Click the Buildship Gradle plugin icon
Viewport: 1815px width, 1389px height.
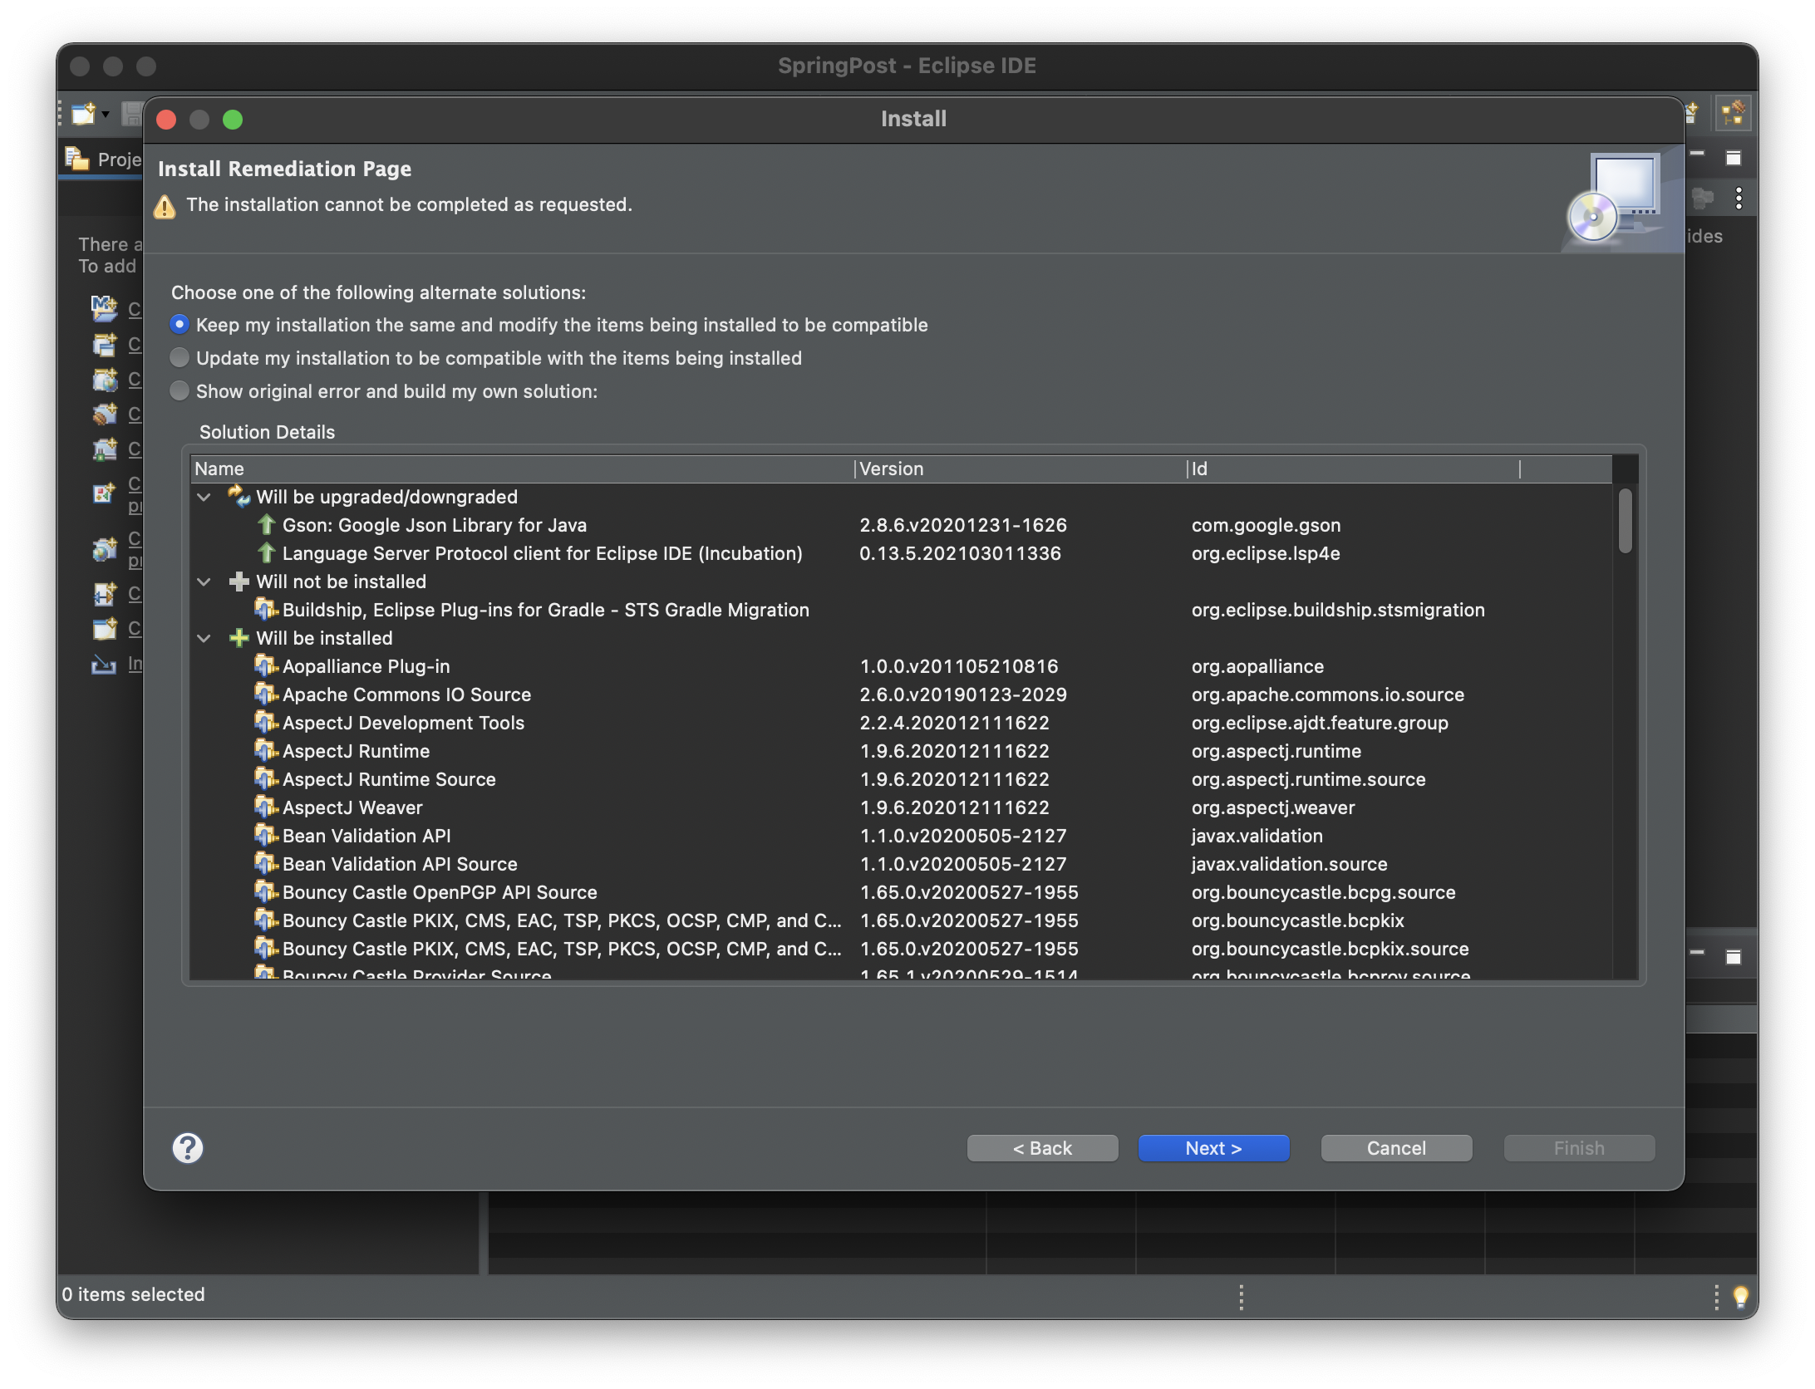click(x=266, y=610)
